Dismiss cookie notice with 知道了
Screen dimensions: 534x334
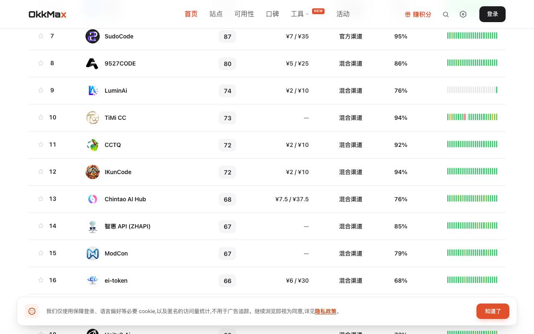point(493,311)
